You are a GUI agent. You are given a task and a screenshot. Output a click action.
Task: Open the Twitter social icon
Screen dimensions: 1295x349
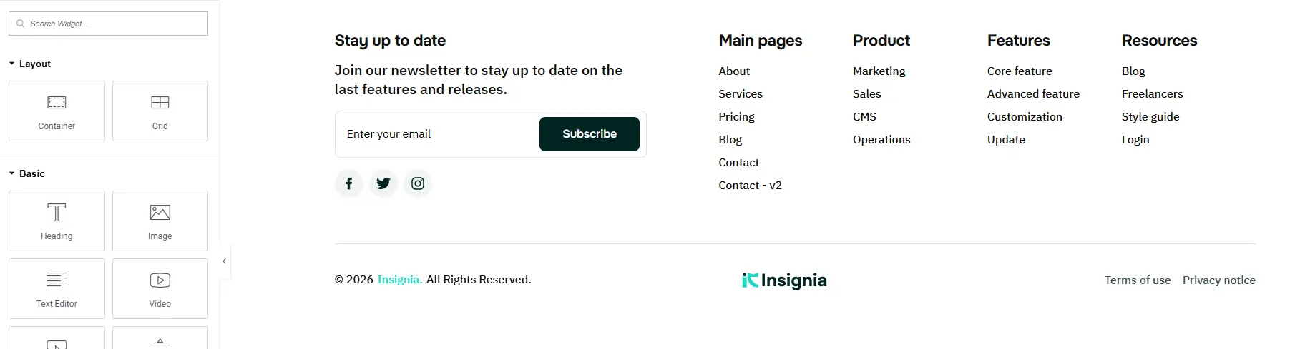pyautogui.click(x=383, y=183)
